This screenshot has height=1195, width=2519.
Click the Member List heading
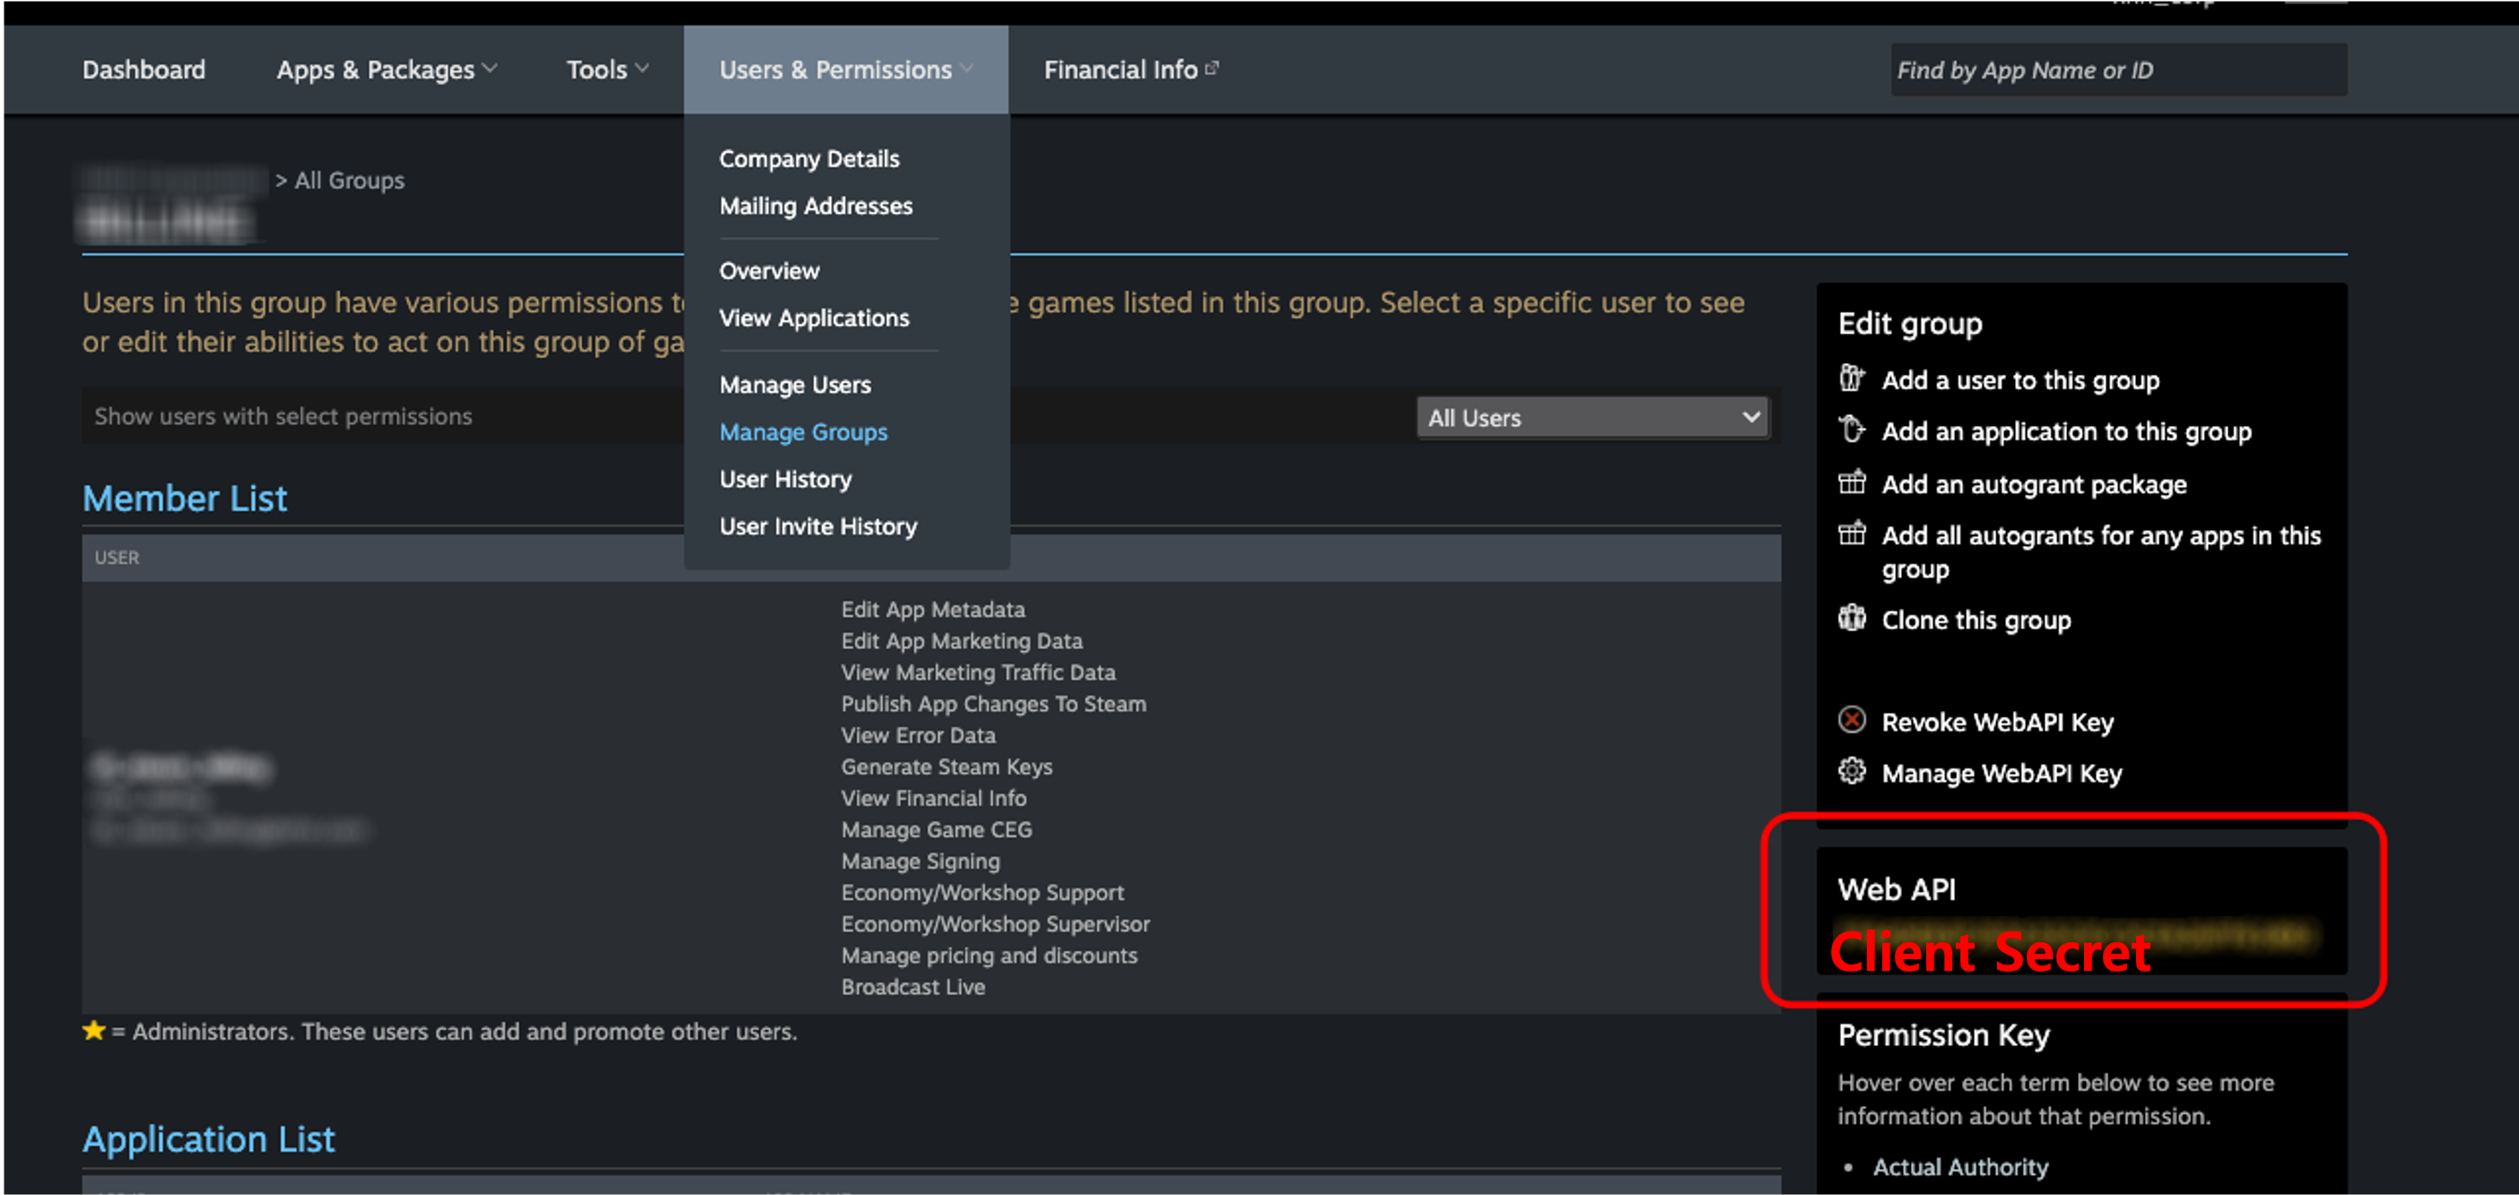(x=185, y=498)
